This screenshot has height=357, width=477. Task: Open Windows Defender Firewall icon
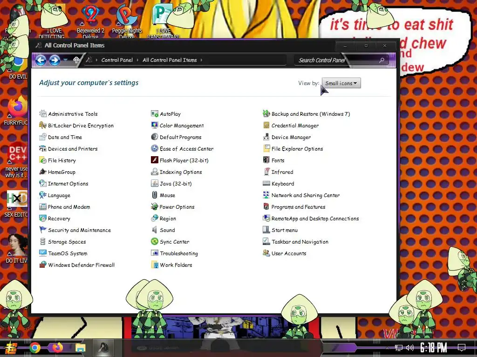(x=43, y=264)
